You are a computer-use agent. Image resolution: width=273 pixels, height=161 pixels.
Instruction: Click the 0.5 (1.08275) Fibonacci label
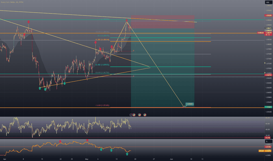tap(103, 36)
